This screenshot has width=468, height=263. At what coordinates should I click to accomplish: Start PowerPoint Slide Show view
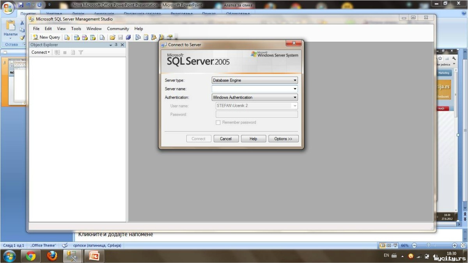point(395,245)
